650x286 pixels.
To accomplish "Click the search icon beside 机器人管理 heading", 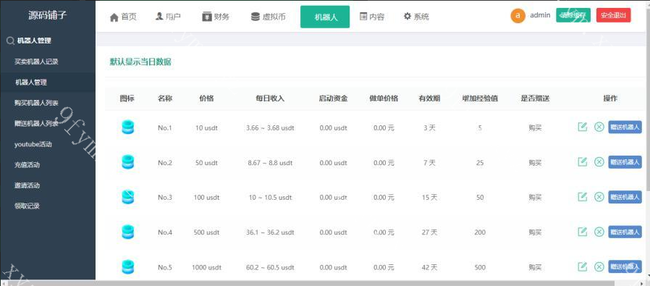I will [x=10, y=41].
